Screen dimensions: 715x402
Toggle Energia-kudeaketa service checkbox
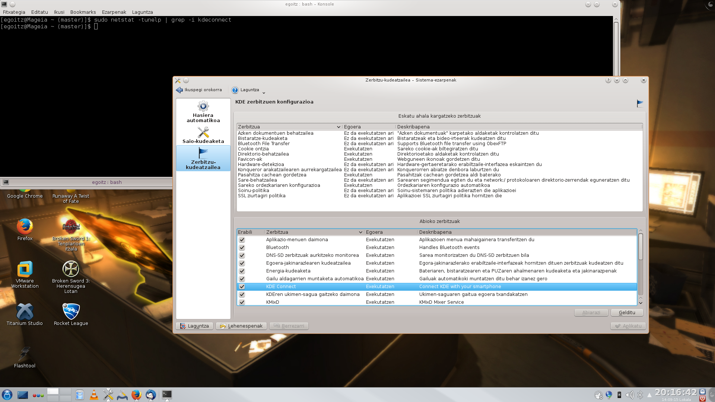tap(242, 271)
